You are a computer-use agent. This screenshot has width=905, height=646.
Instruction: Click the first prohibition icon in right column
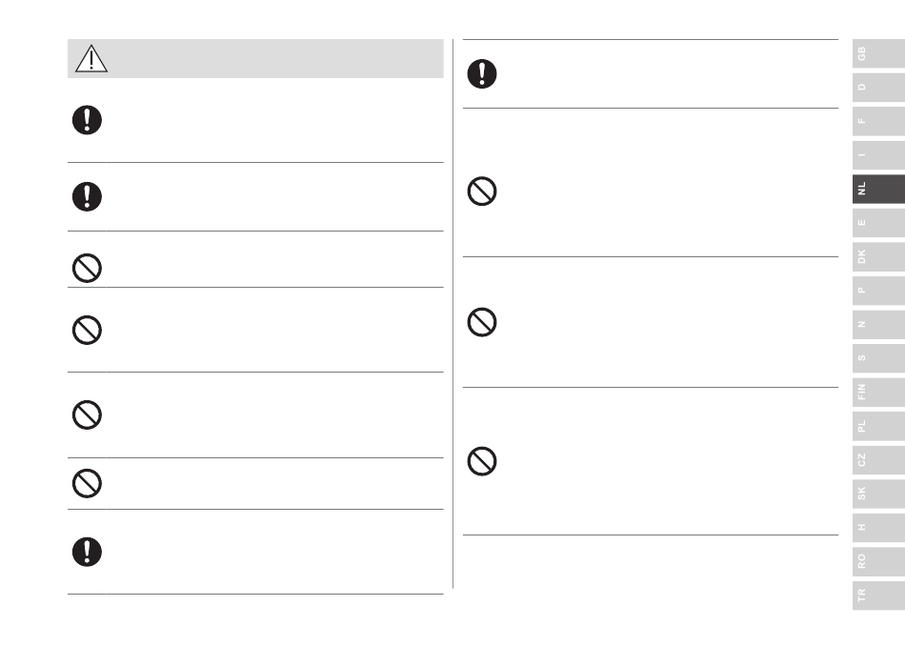click(x=482, y=192)
